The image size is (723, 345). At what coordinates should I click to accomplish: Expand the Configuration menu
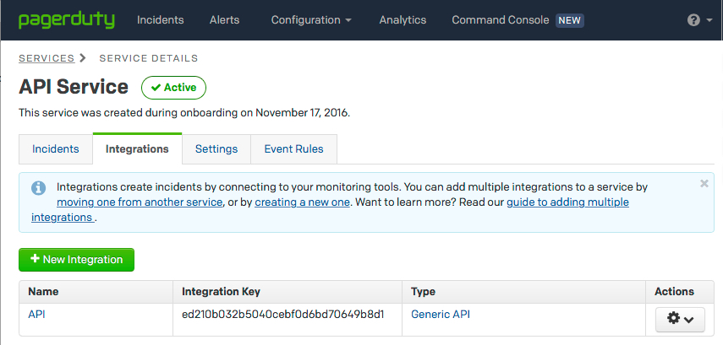coord(311,20)
